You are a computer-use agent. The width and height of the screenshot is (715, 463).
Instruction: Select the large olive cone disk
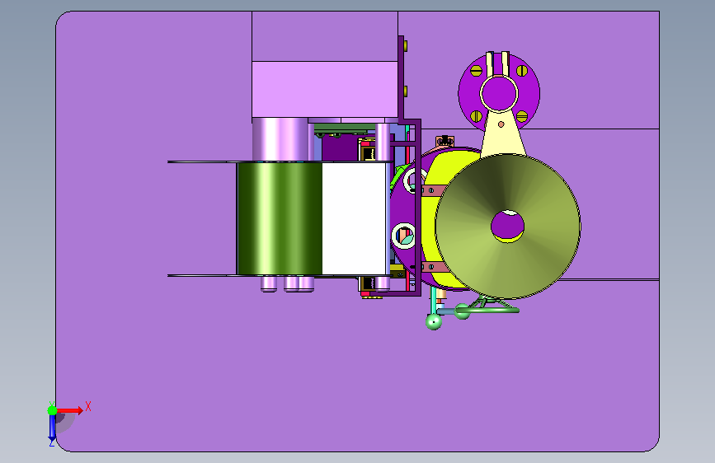coord(507,227)
